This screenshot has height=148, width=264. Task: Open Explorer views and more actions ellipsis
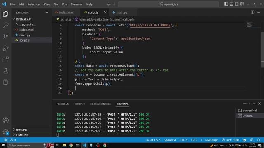click(x=46, y=12)
